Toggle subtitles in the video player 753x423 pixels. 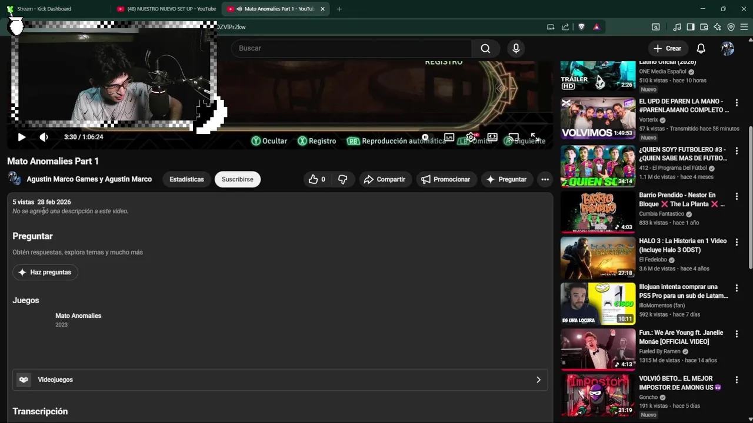(x=449, y=137)
